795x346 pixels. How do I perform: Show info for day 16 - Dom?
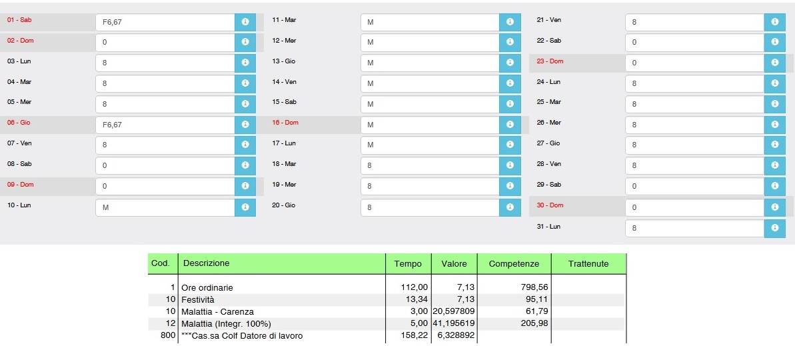coord(510,125)
